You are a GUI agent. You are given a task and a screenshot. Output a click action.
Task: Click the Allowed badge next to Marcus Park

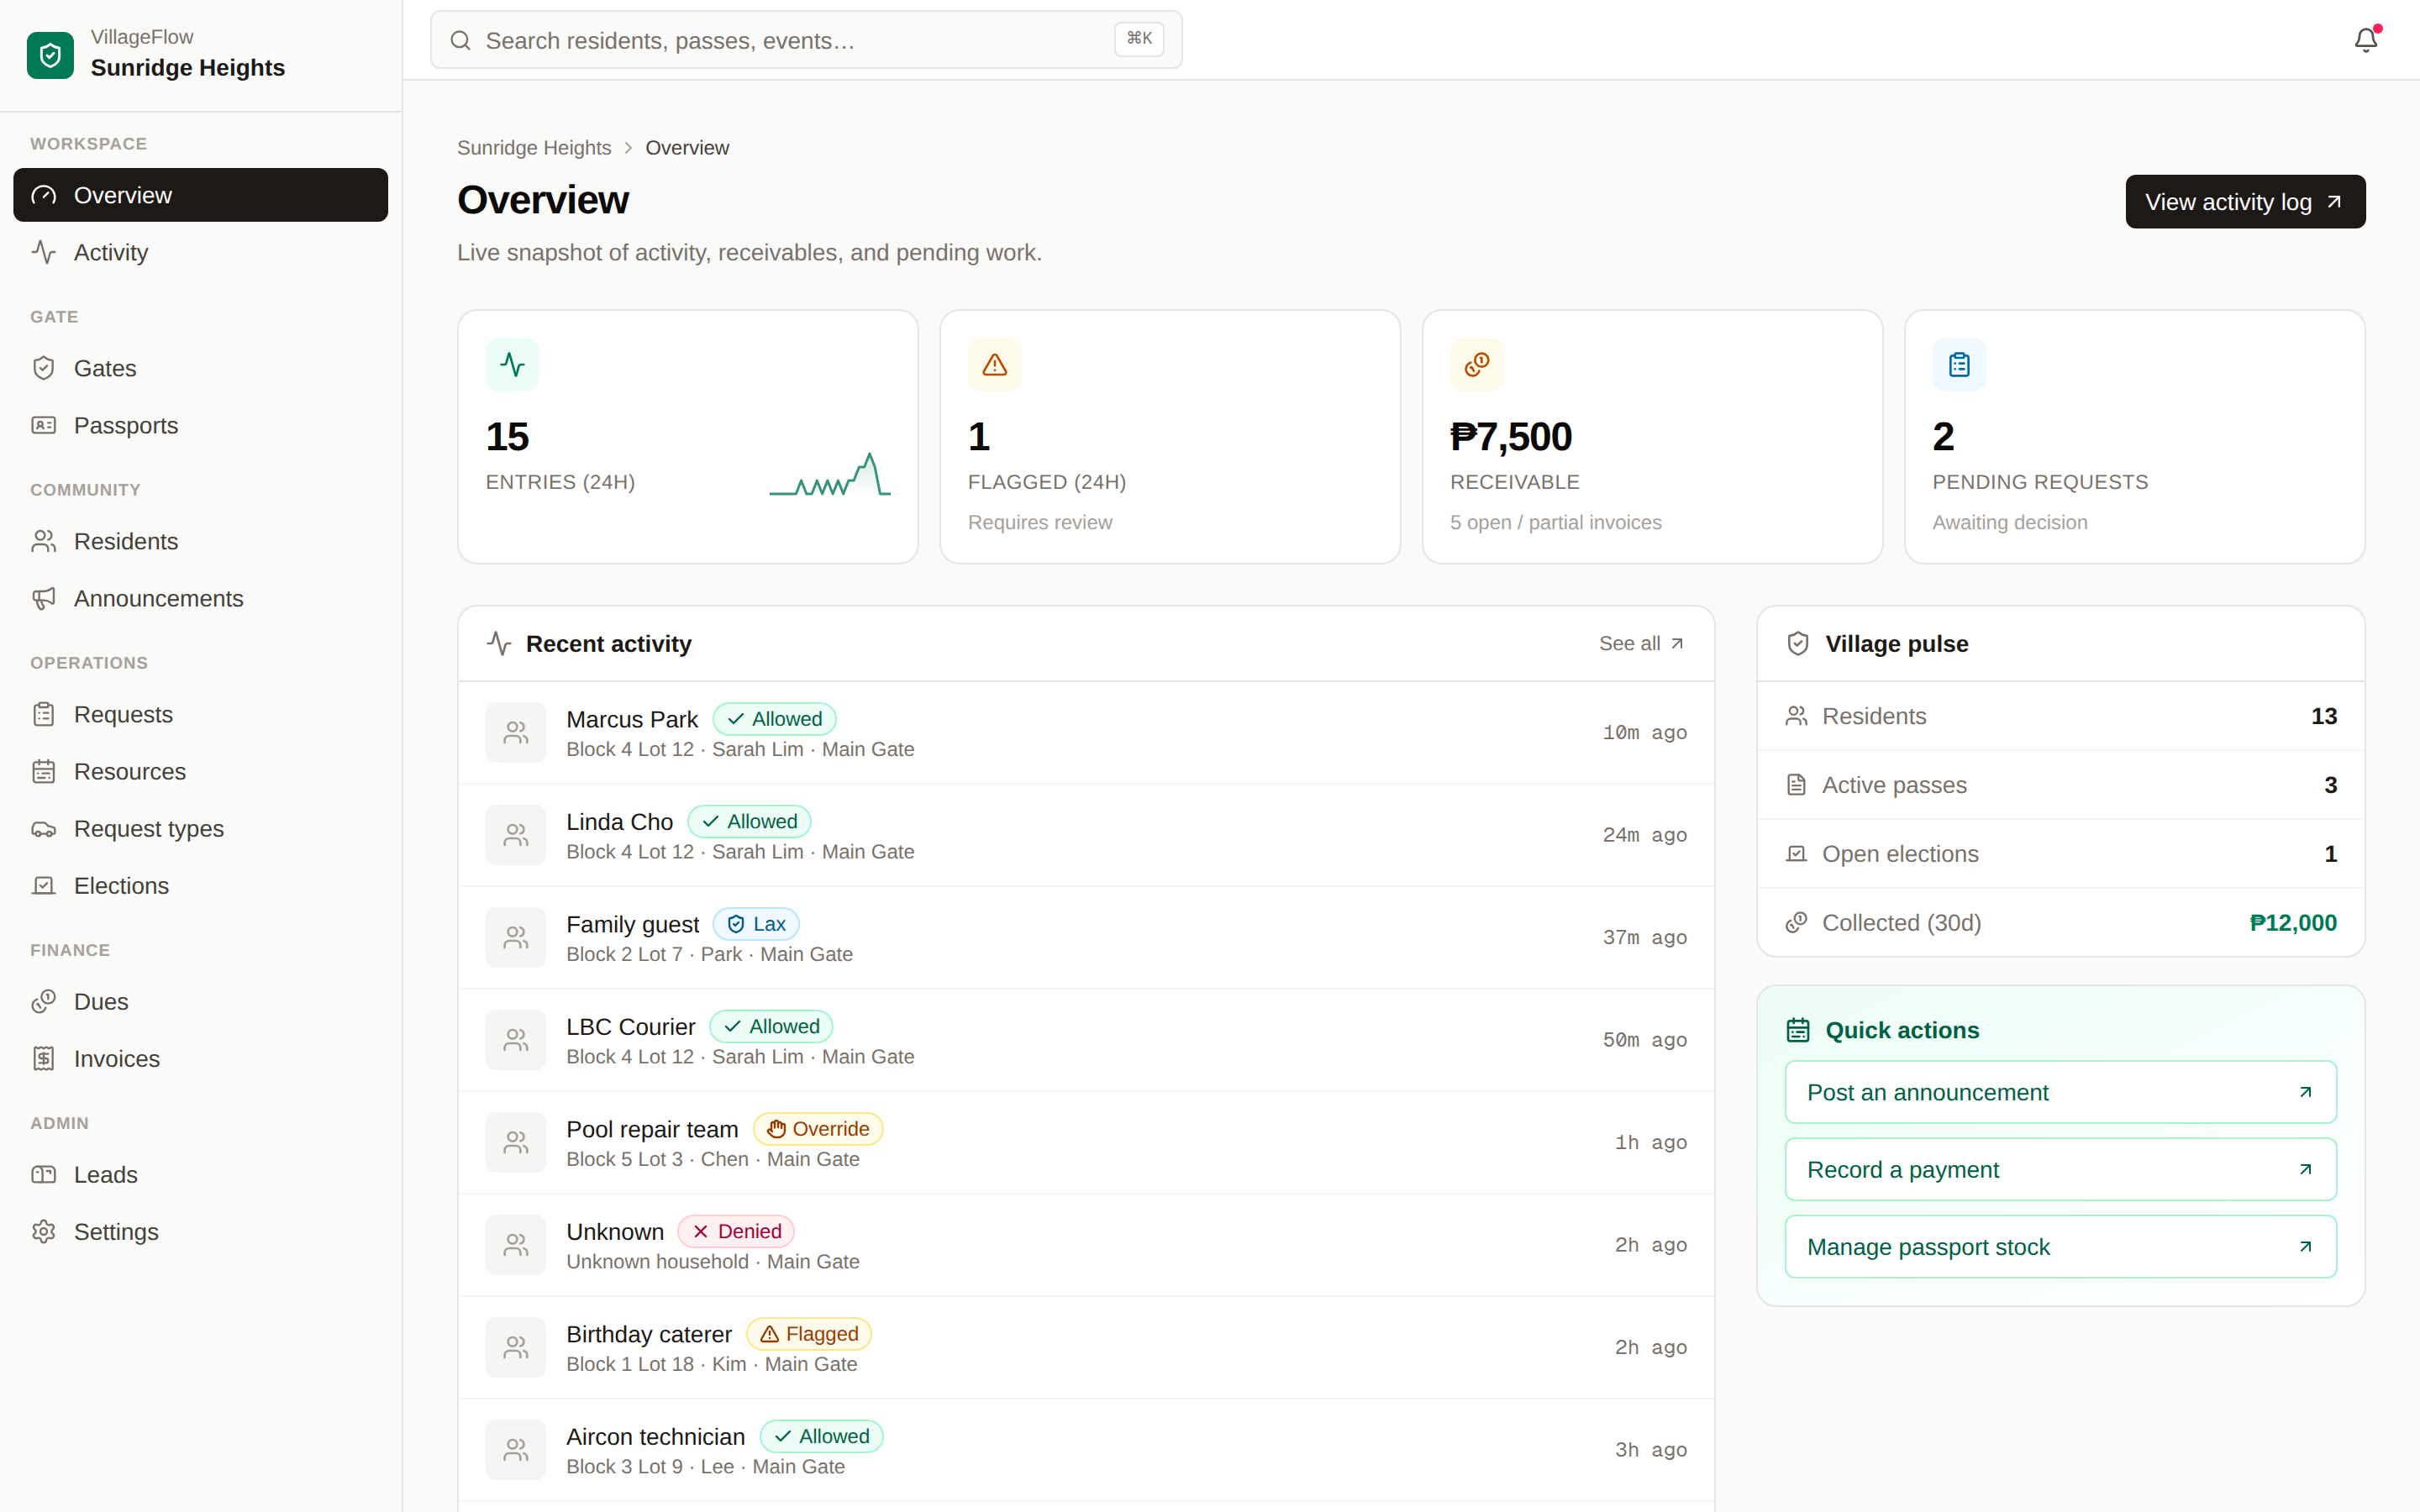pos(774,719)
